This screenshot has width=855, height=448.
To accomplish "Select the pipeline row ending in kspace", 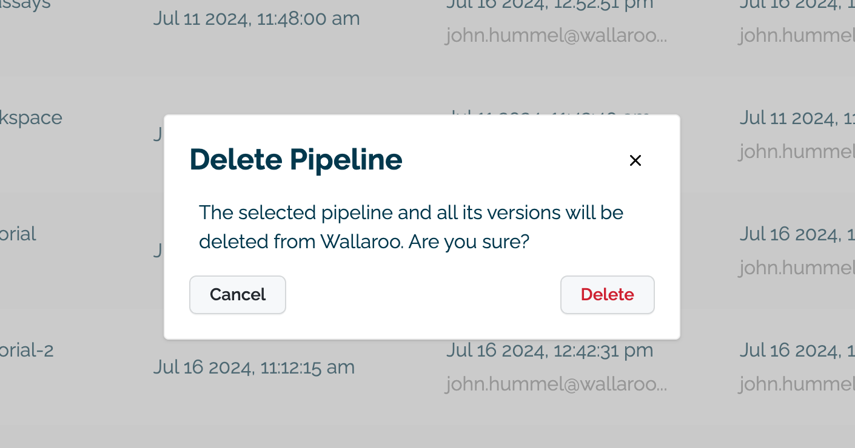I will point(31,117).
